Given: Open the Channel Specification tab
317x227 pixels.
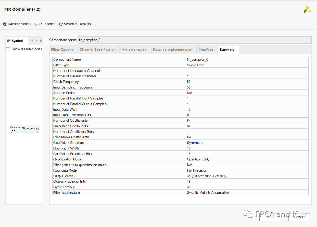Looking at the screenshot, I should 97,50.
